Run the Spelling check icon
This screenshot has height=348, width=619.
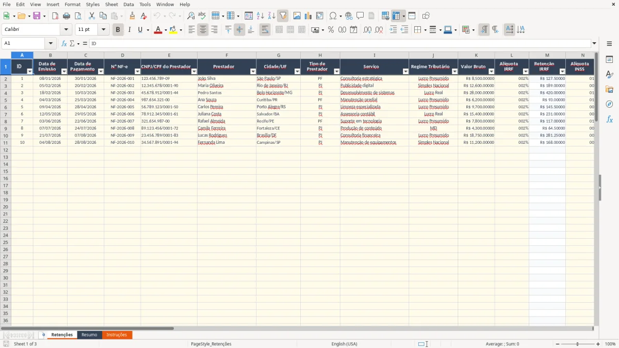202,16
